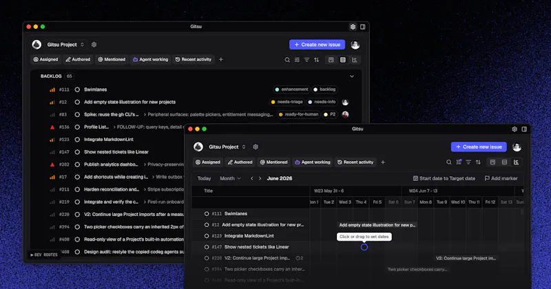Click the enhancement label on Swimlanes
The image size is (551, 289).
coord(291,89)
